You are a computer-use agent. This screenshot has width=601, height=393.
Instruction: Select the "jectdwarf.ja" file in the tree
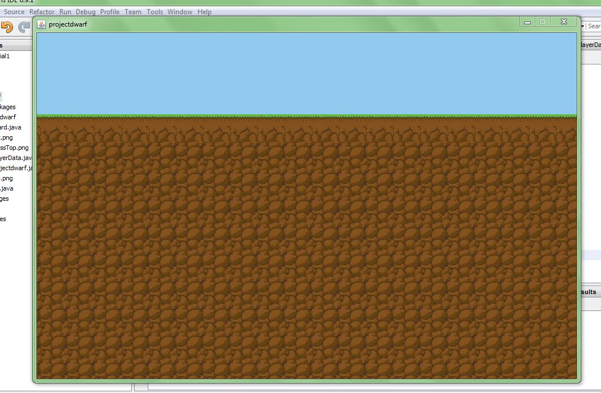pos(16,168)
